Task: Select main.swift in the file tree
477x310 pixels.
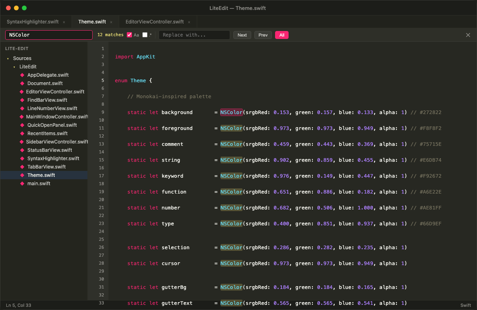Action: 39,183
